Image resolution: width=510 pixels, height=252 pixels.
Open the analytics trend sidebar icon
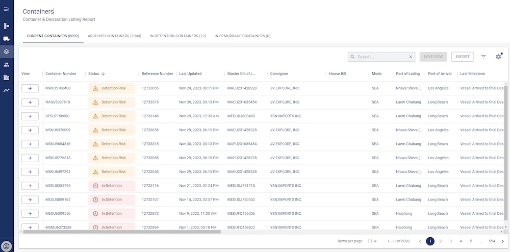[6, 90]
